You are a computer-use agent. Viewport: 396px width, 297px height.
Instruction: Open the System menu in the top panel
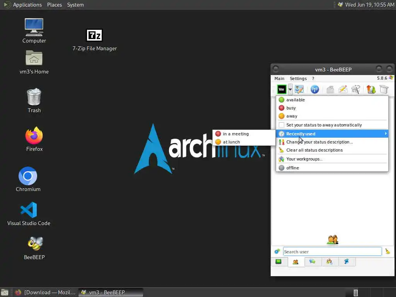(x=75, y=5)
